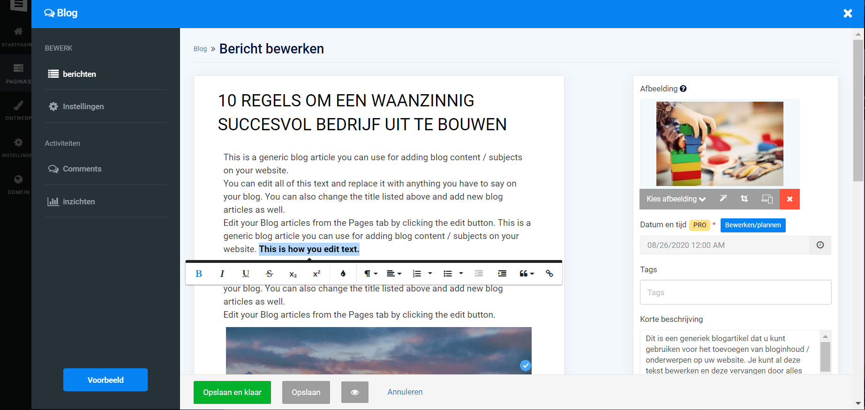Screen dimensions: 865x410
Task: Click the crop image icon
Action: coord(745,199)
